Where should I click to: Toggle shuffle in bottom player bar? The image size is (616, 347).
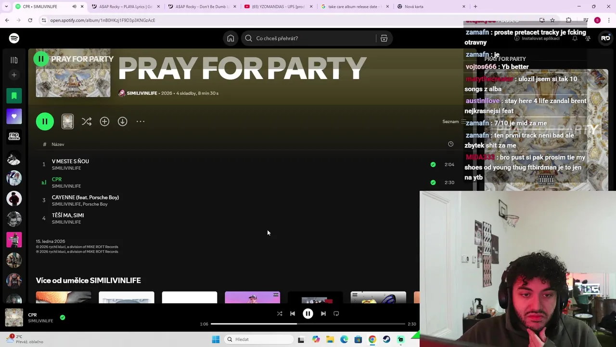[280, 314]
